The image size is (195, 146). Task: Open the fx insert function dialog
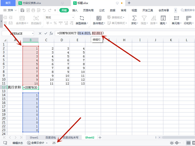[51, 33]
